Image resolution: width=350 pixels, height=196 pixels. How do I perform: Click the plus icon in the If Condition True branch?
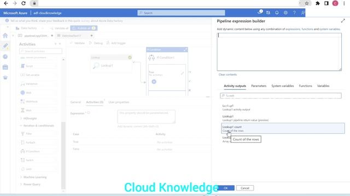pyautogui.click(x=154, y=82)
